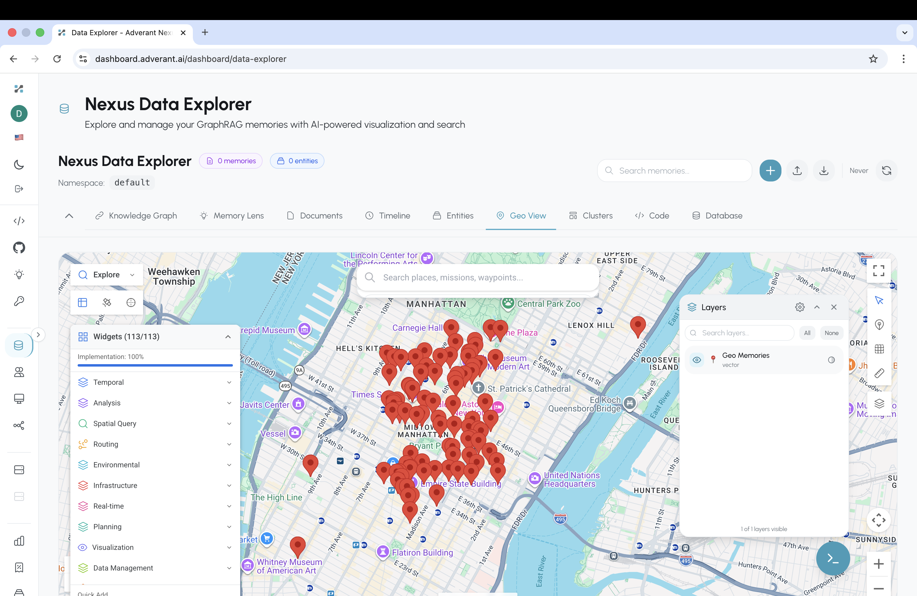The width and height of the screenshot is (917, 596).
Task: Click the None button in the Layers panel
Action: point(831,333)
